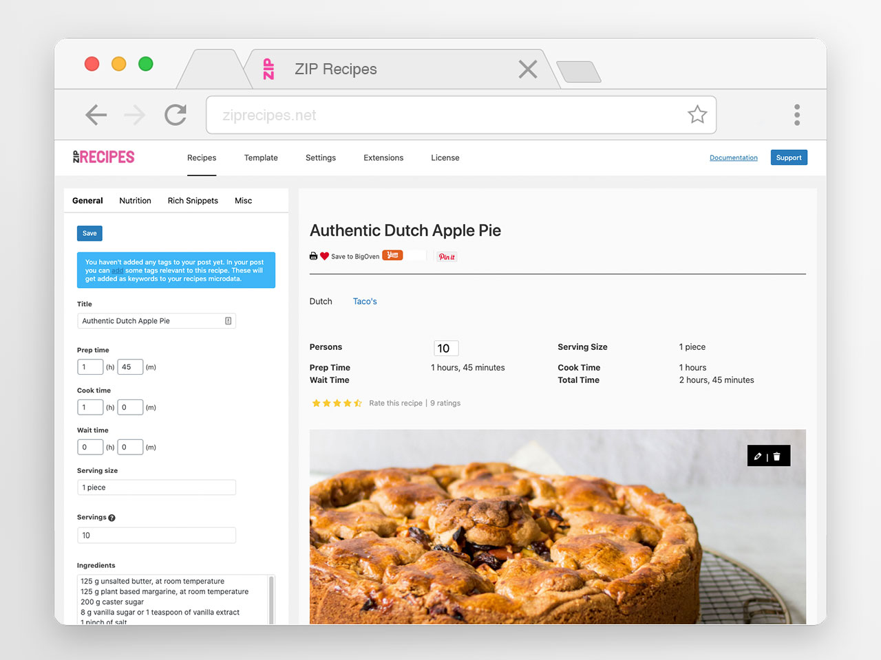Click the ZIP favicon in browser tab

pos(268,69)
